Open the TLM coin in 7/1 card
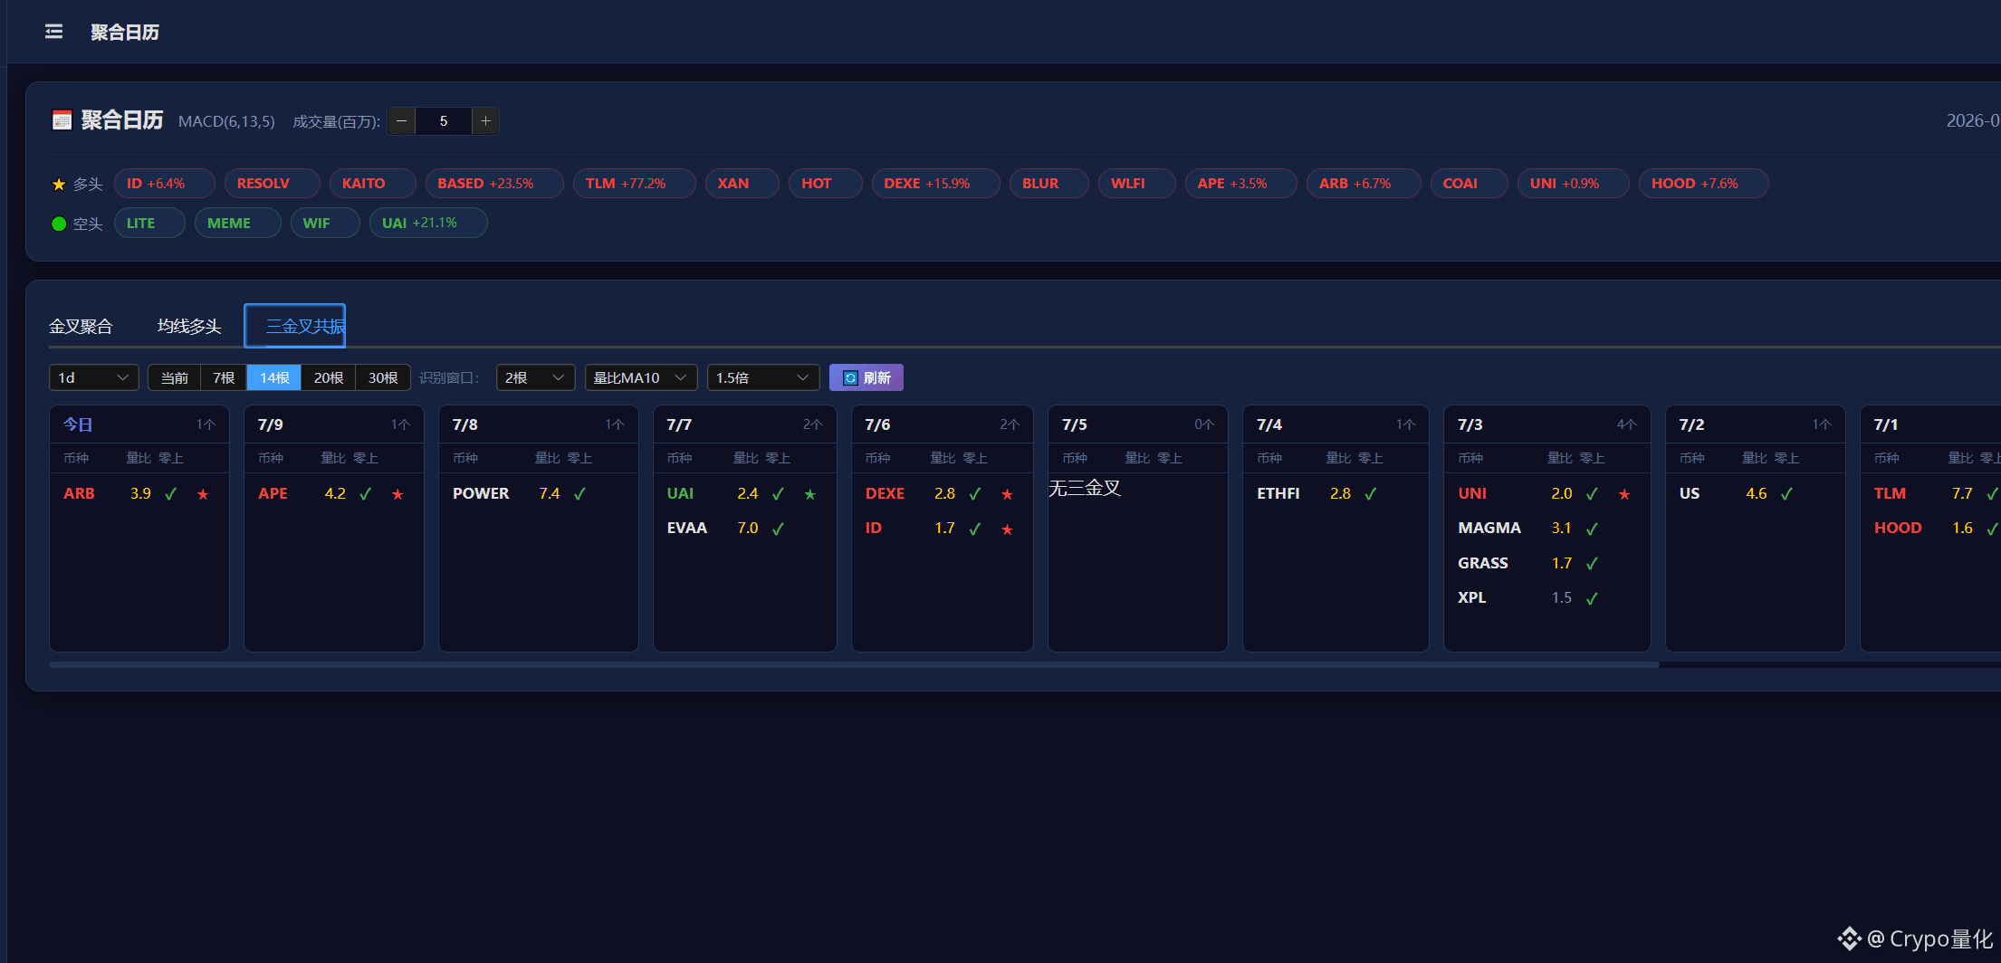2001x963 pixels. click(x=1890, y=493)
